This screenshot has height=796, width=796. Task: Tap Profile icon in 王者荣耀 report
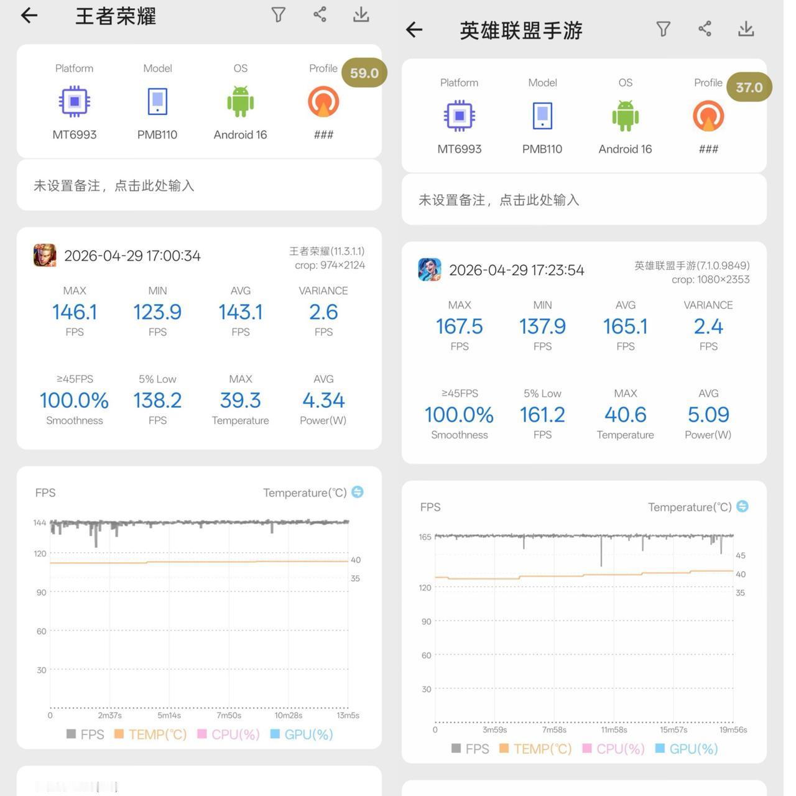pyautogui.click(x=323, y=101)
